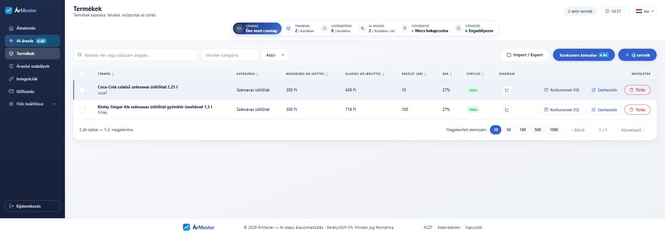Click Aktív status badge for Kinley
Image resolution: width=665 pixels, height=236 pixels.
(x=473, y=110)
